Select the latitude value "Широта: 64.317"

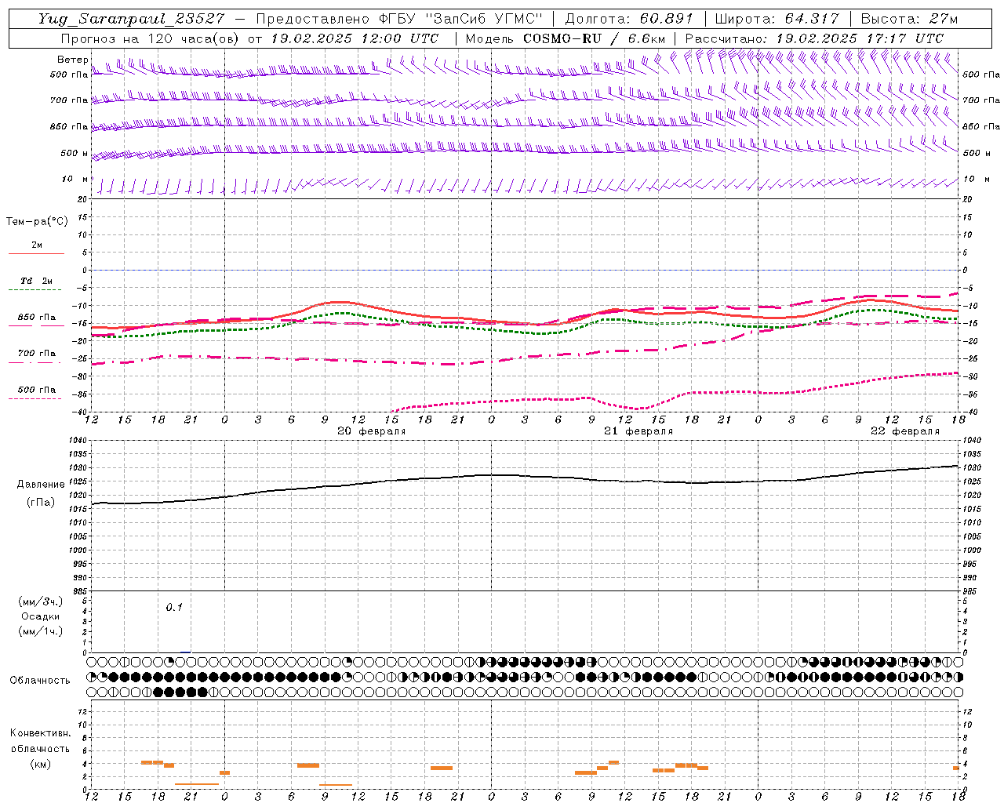click(777, 19)
